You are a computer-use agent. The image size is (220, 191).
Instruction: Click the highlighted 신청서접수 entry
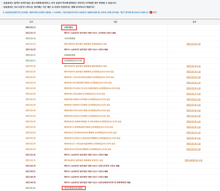[69, 27]
